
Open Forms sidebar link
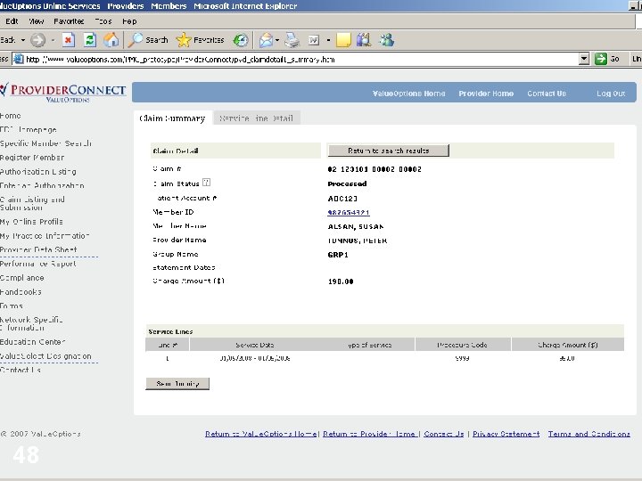(x=12, y=306)
